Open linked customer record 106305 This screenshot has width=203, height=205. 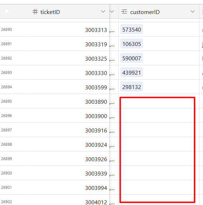pyautogui.click(x=132, y=44)
